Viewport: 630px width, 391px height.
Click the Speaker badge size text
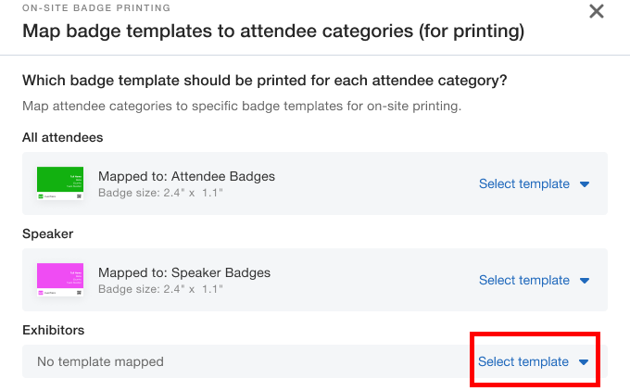coord(160,289)
